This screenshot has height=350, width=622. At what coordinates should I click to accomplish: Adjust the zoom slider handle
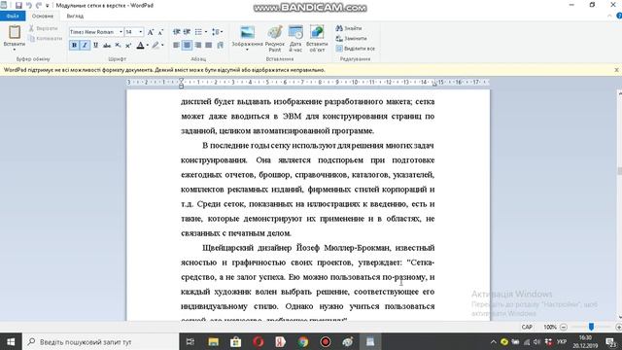click(591, 327)
